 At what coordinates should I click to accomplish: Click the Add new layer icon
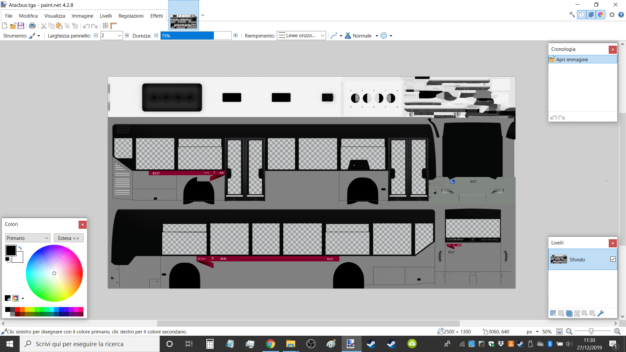[553, 313]
